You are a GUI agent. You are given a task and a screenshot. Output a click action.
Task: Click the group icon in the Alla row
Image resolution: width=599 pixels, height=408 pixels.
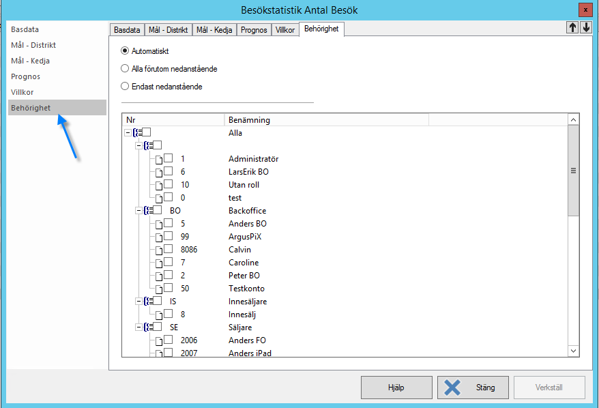pos(137,132)
